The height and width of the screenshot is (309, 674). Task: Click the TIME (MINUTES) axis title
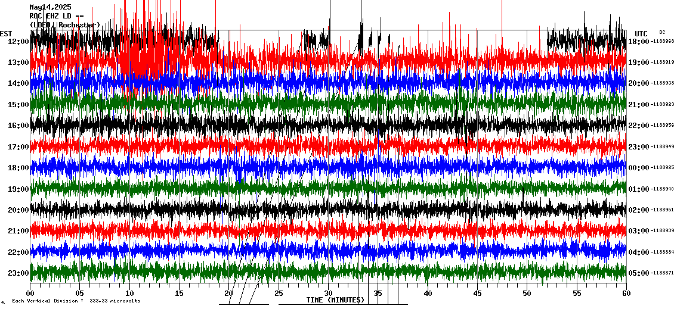tap(335, 300)
